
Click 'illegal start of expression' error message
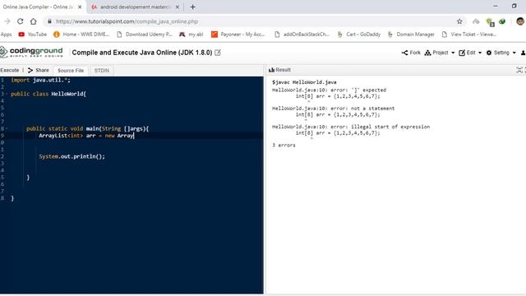(390, 127)
